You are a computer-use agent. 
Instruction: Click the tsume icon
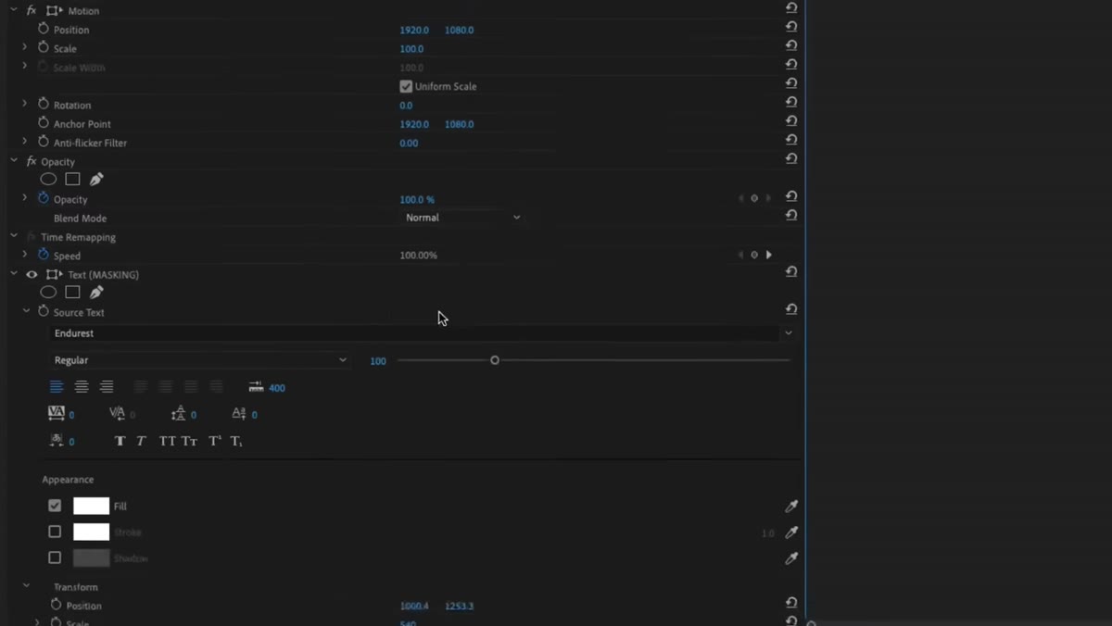[x=57, y=441]
